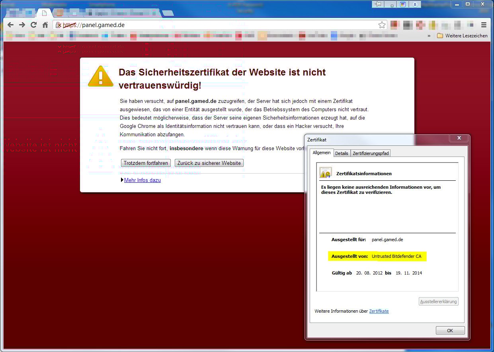Open the home page via house icon

point(45,25)
